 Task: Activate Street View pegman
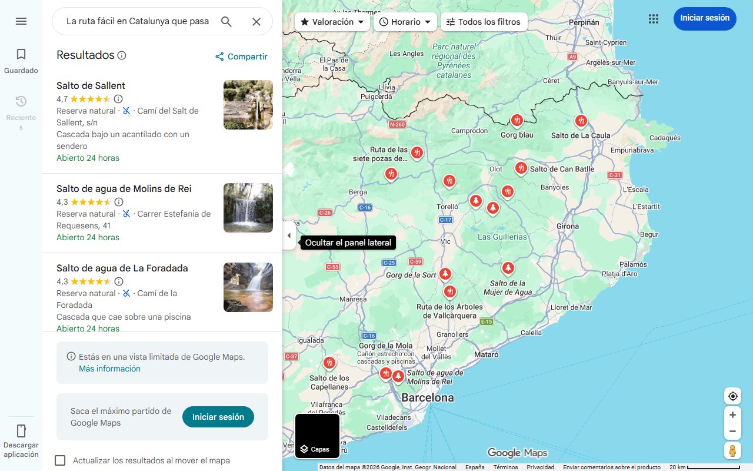pos(732,450)
